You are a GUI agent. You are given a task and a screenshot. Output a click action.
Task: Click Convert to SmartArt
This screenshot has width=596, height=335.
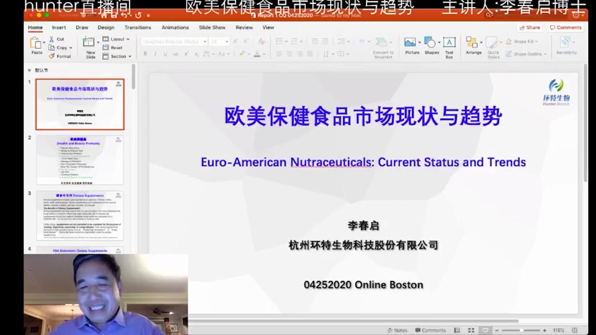tap(383, 48)
